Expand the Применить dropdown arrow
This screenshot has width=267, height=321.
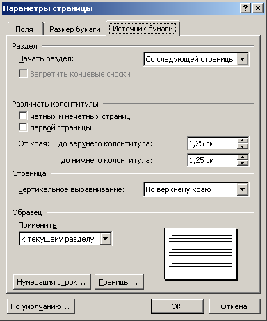coord(106,239)
